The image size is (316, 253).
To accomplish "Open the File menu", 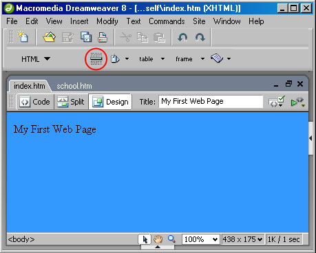I will (12, 21).
